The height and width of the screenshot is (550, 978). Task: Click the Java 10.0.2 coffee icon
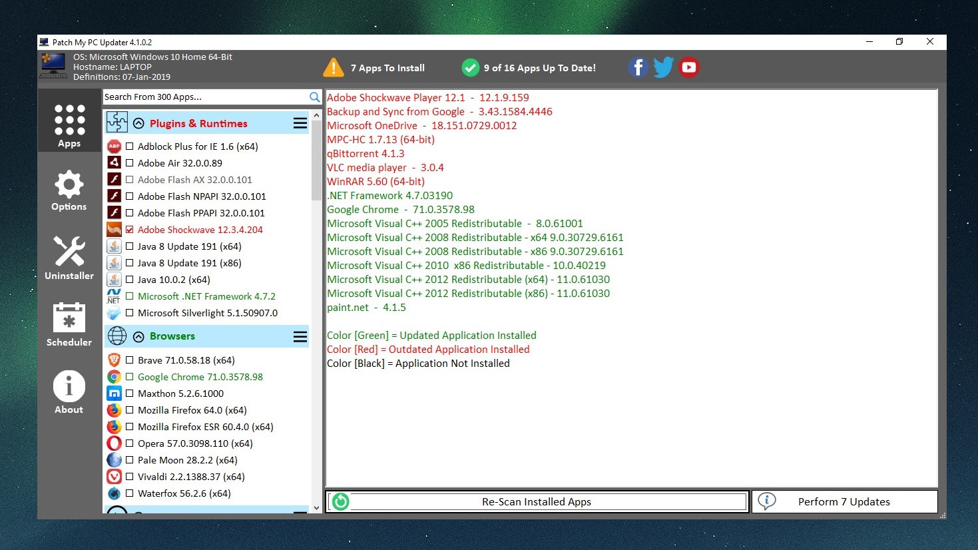[115, 280]
